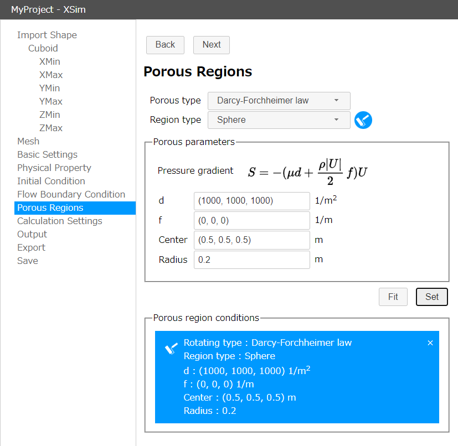Click the Pressure gradient formula
458x446 pixels.
307,172
